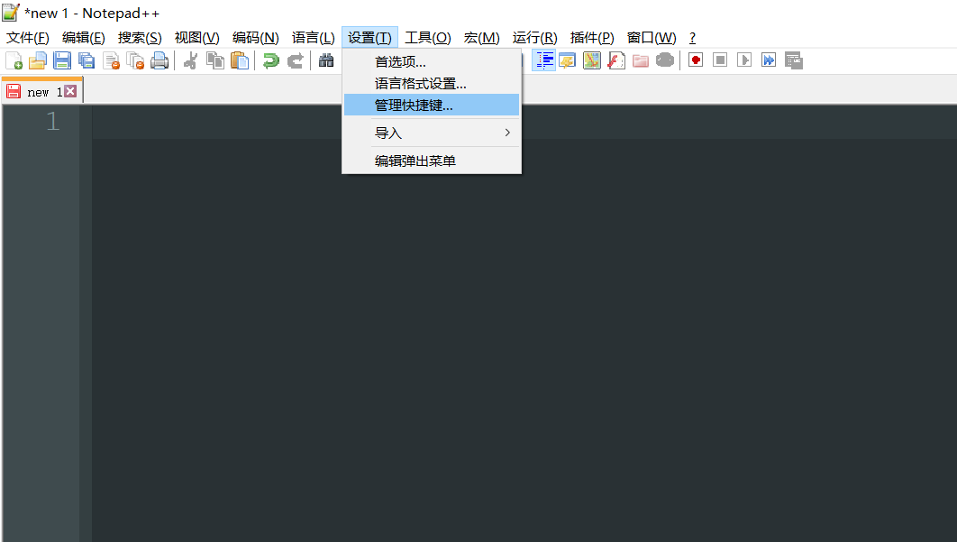Screen dimensions: 957x542
Task: Click line number 1 in margin
Action: click(x=52, y=121)
